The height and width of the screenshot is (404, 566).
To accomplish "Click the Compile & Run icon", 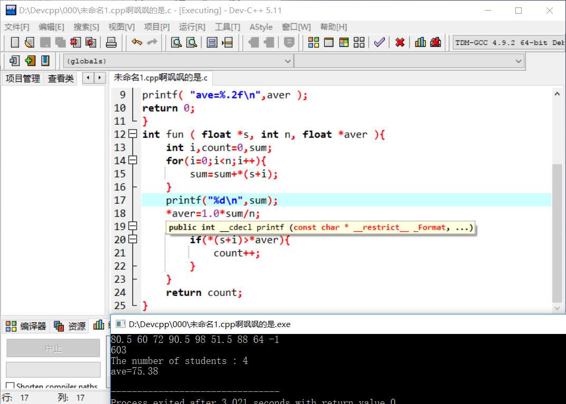I will (343, 42).
